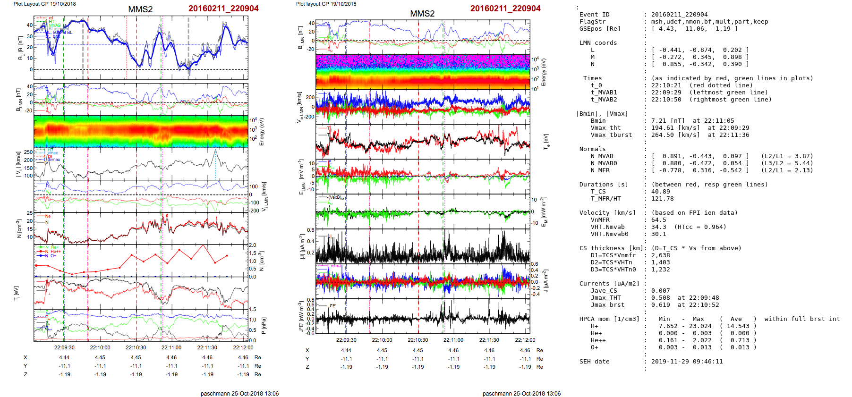Click the MMS2 title above the left plot

(x=140, y=9)
